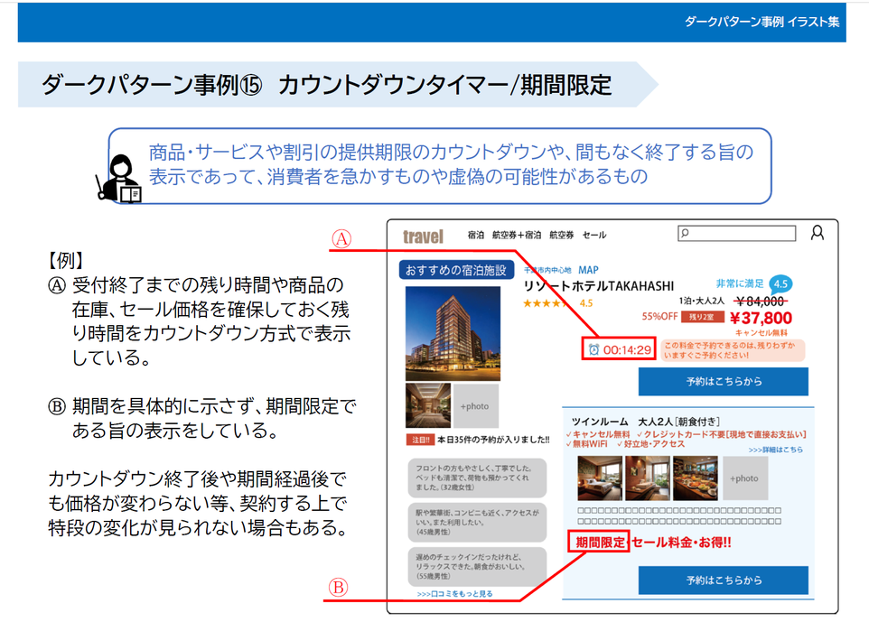Viewport: 869px width, 622px height.
Task: Click the いますぐご予約ください urgency message
Action: 732,350
